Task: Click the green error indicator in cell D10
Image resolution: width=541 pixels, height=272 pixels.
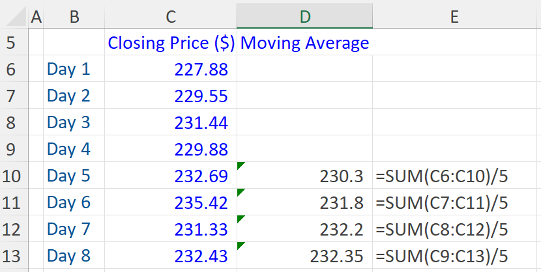Action: [x=241, y=165]
